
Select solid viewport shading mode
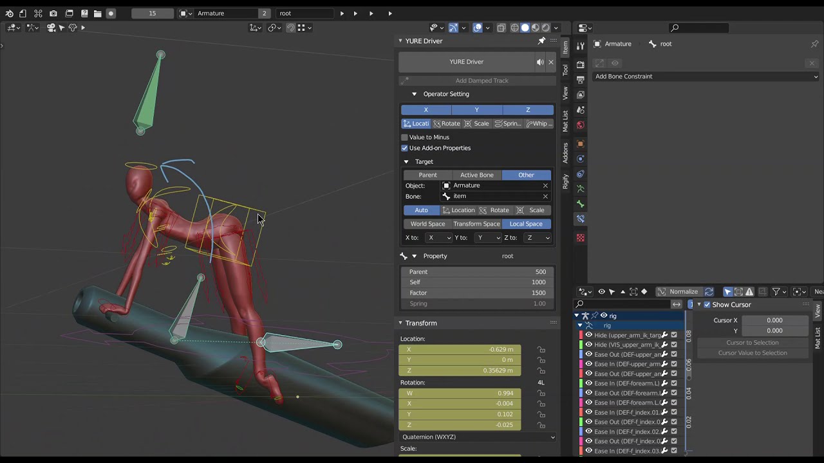525,28
